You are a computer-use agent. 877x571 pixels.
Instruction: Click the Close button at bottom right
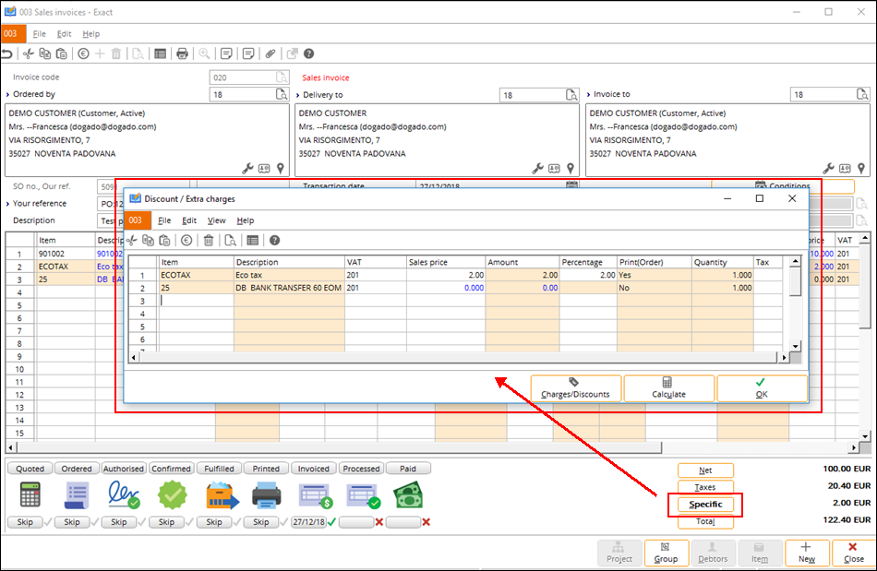click(x=854, y=553)
